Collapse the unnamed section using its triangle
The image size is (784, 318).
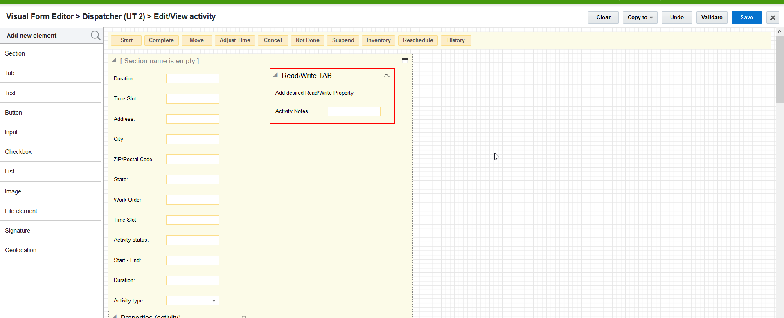[114, 60]
